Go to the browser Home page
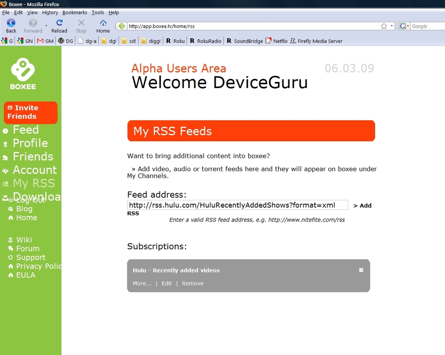The image size is (445, 355). coord(103,26)
